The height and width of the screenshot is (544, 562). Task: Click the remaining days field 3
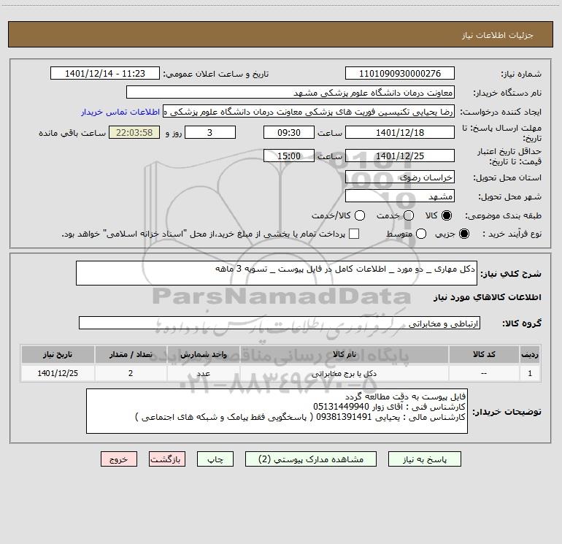(210, 132)
